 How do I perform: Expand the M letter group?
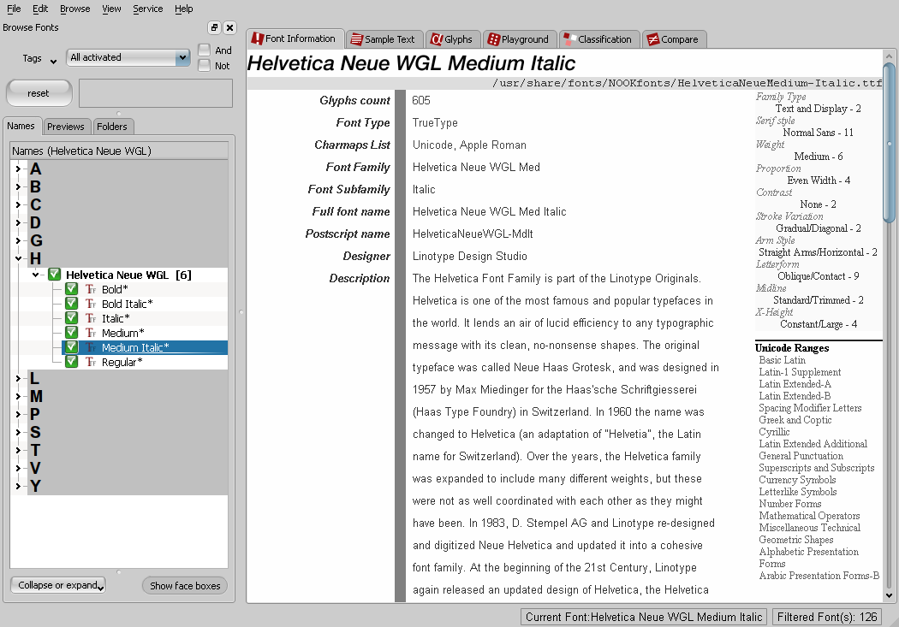click(18, 396)
